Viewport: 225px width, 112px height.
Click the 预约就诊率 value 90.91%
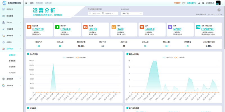(x=81, y=46)
